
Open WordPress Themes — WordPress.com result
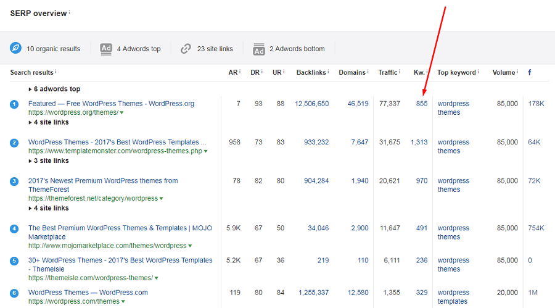pyautogui.click(x=88, y=293)
